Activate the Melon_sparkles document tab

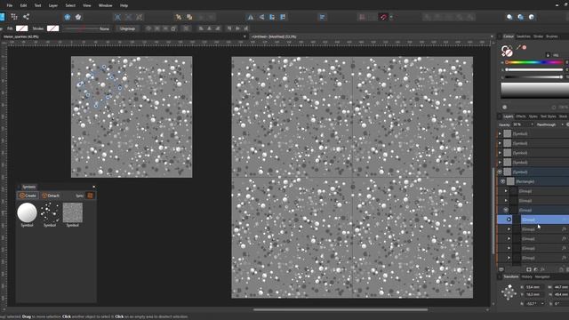pyautogui.click(x=21, y=36)
